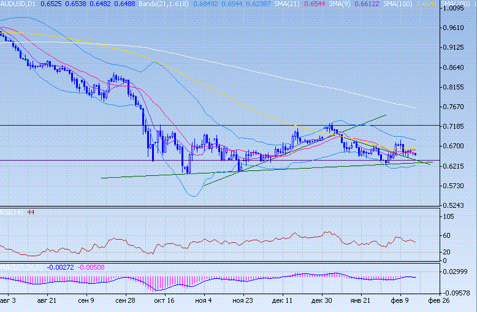This screenshot has width=477, height=312.
Task: Click the 0.5243 price axis label
Action: click(x=452, y=205)
